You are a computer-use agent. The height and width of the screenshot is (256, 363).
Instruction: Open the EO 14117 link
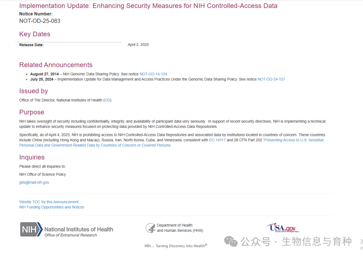point(217,140)
